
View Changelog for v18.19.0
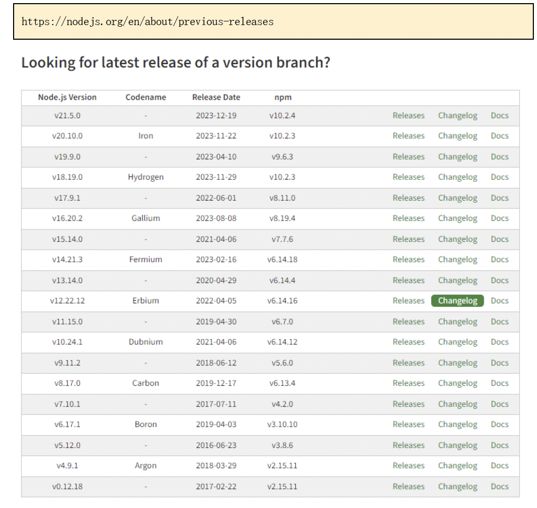tap(457, 177)
